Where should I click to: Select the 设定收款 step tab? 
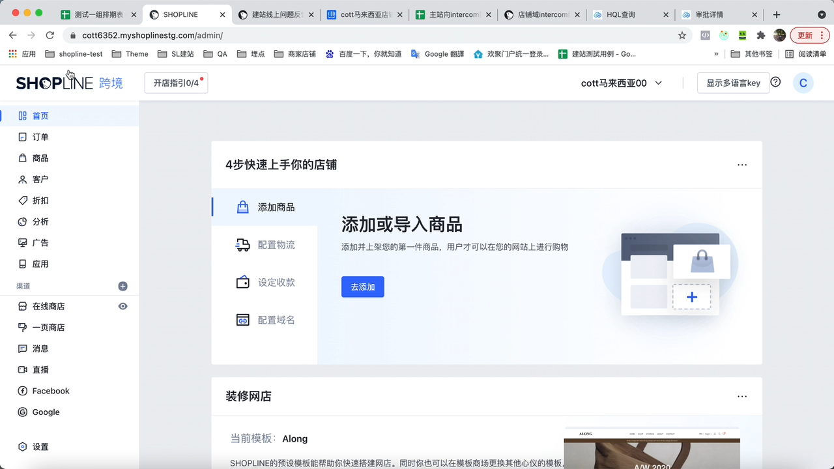265,283
